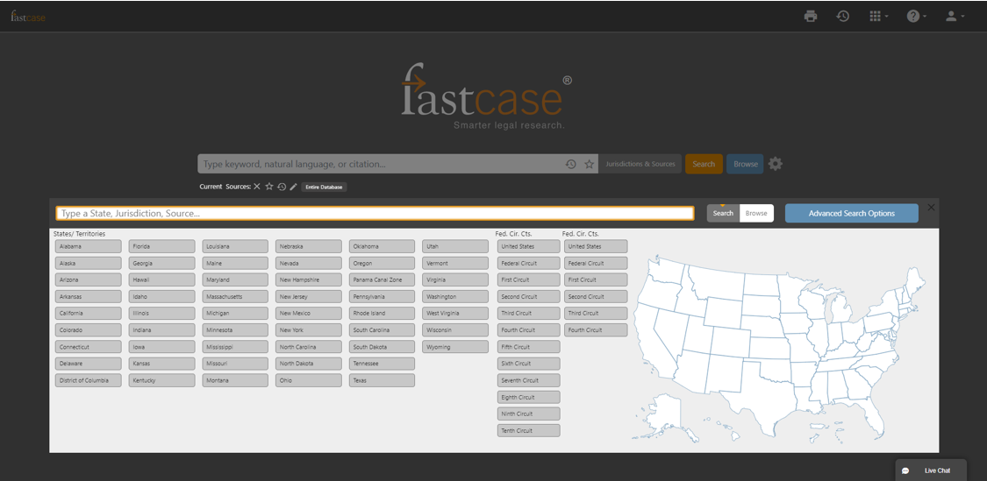Choose Ninth Circuit from federal circuits
Screen dimensions: 987x481
tap(527, 414)
